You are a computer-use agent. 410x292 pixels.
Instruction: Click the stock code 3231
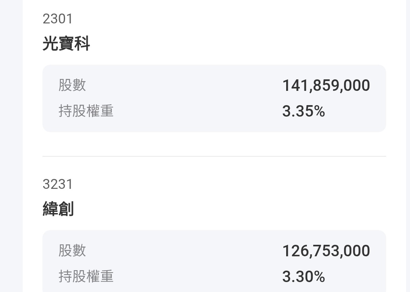point(58,184)
